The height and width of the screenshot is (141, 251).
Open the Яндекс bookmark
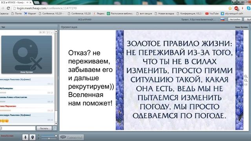(99, 14)
